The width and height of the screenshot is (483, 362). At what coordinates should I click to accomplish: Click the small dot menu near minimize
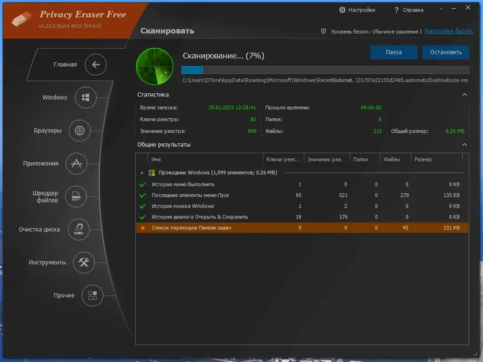pyautogui.click(x=441, y=8)
